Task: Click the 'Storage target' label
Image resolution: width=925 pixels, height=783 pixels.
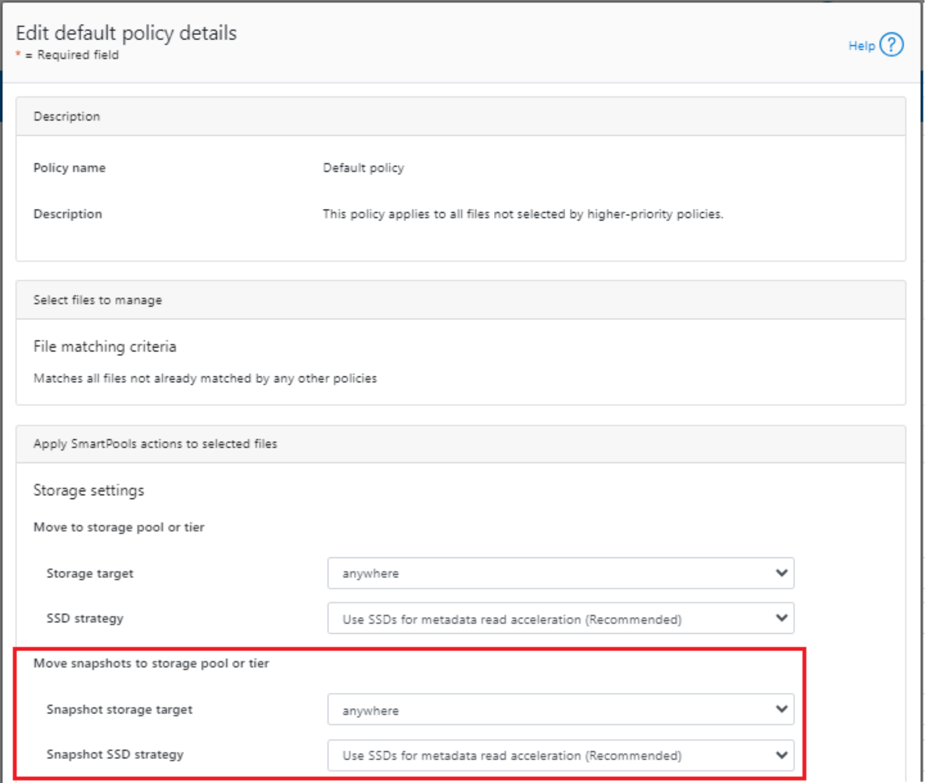Action: coord(90,574)
